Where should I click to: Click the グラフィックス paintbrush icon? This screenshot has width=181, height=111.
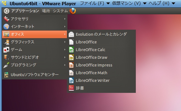[6, 42]
